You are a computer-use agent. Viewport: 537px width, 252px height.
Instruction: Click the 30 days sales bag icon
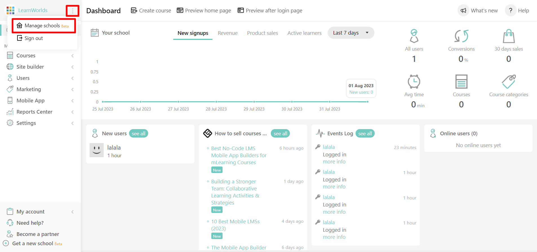[x=509, y=36]
